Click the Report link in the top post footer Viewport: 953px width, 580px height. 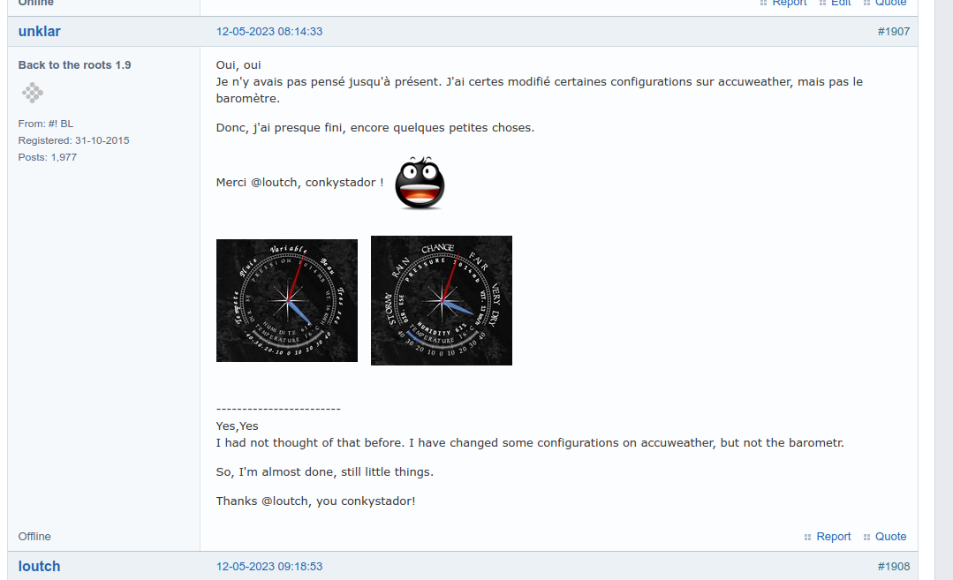(790, 3)
